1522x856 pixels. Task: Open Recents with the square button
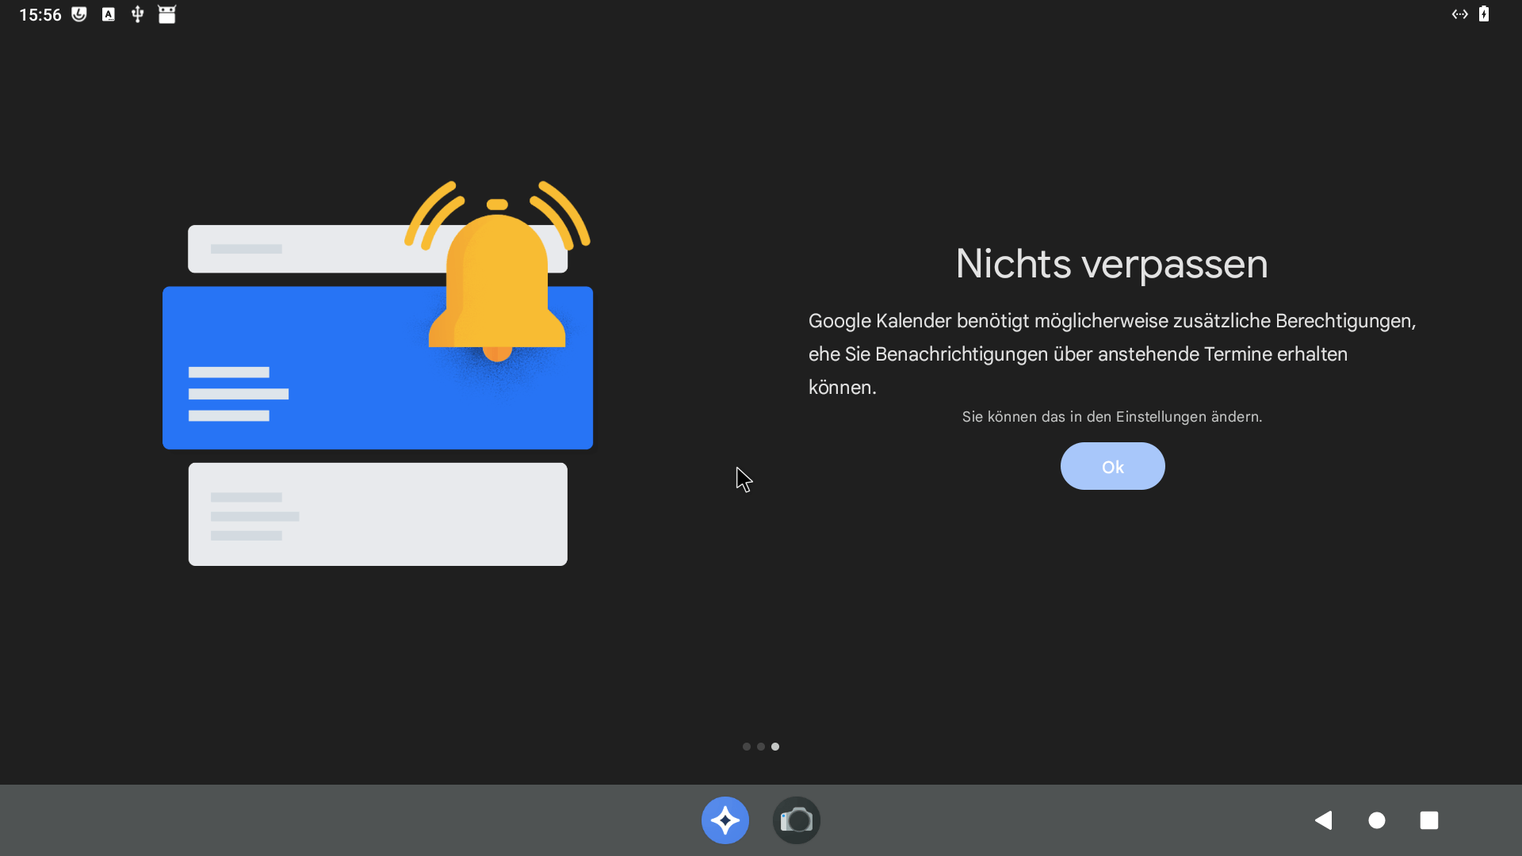click(1429, 820)
